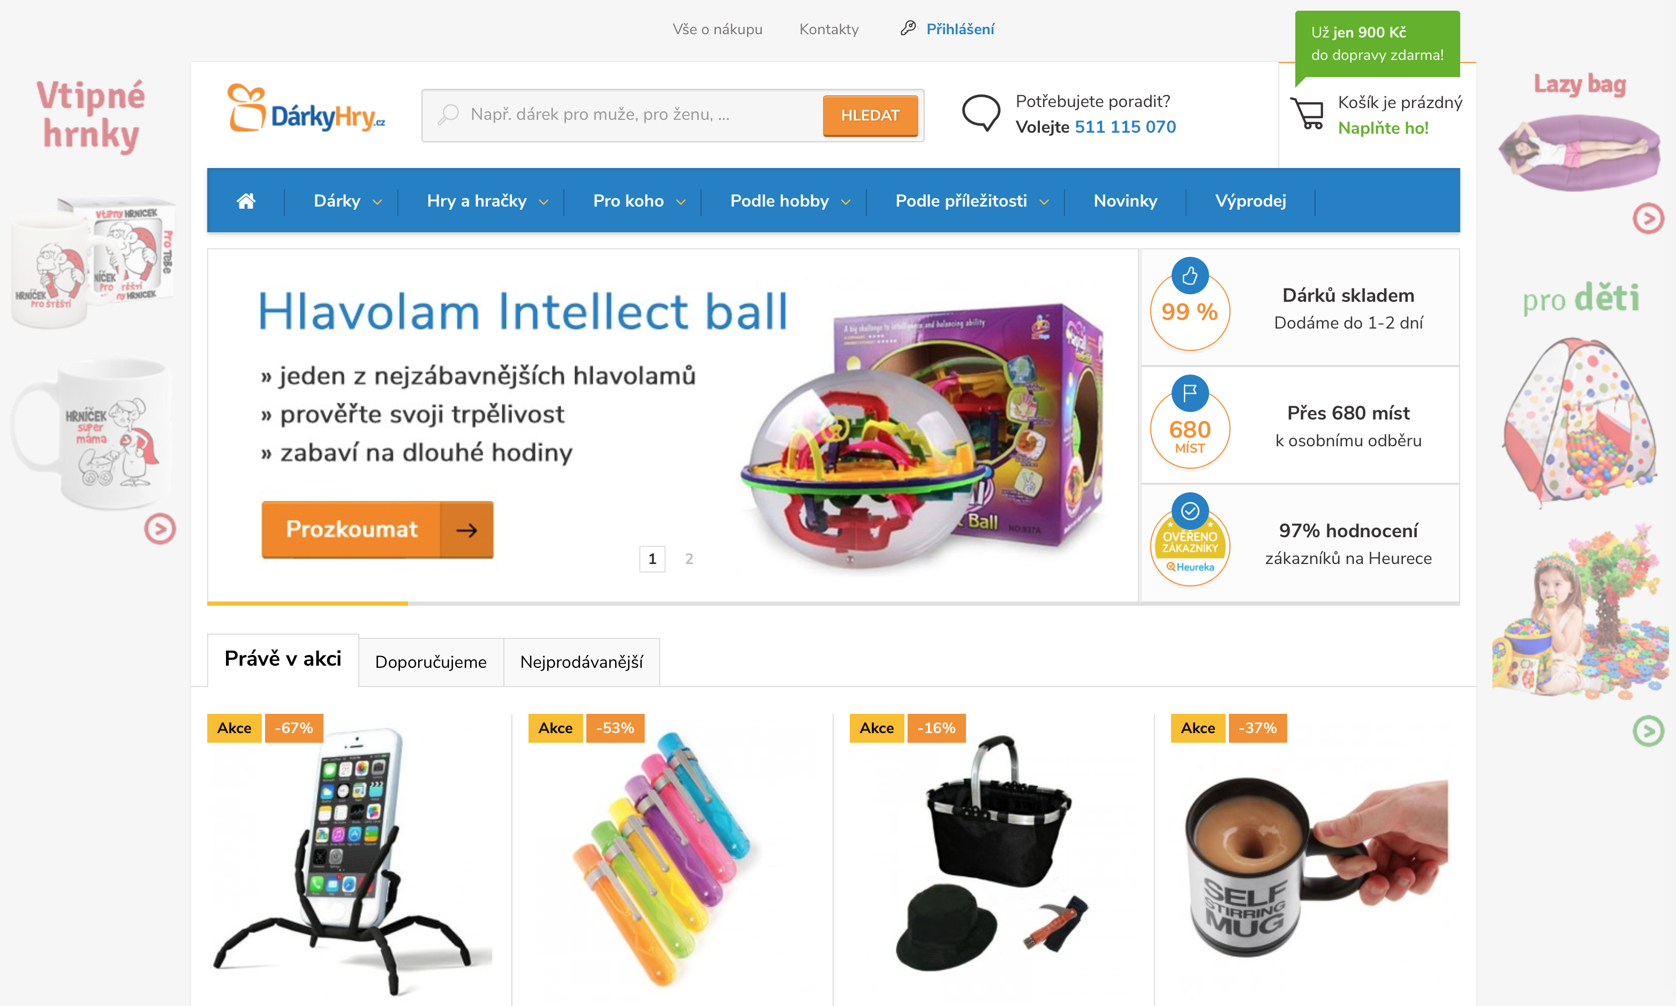1676x1006 pixels.
Task: Switch to the Nejprodávanější tab
Action: 582,661
